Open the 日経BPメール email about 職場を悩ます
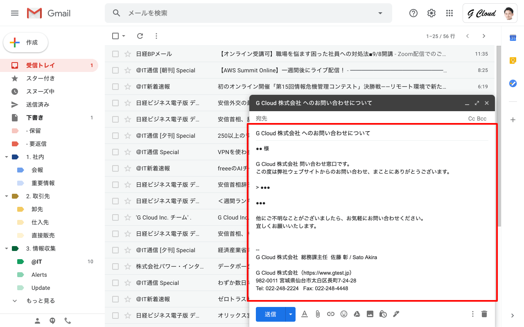 click(300, 54)
